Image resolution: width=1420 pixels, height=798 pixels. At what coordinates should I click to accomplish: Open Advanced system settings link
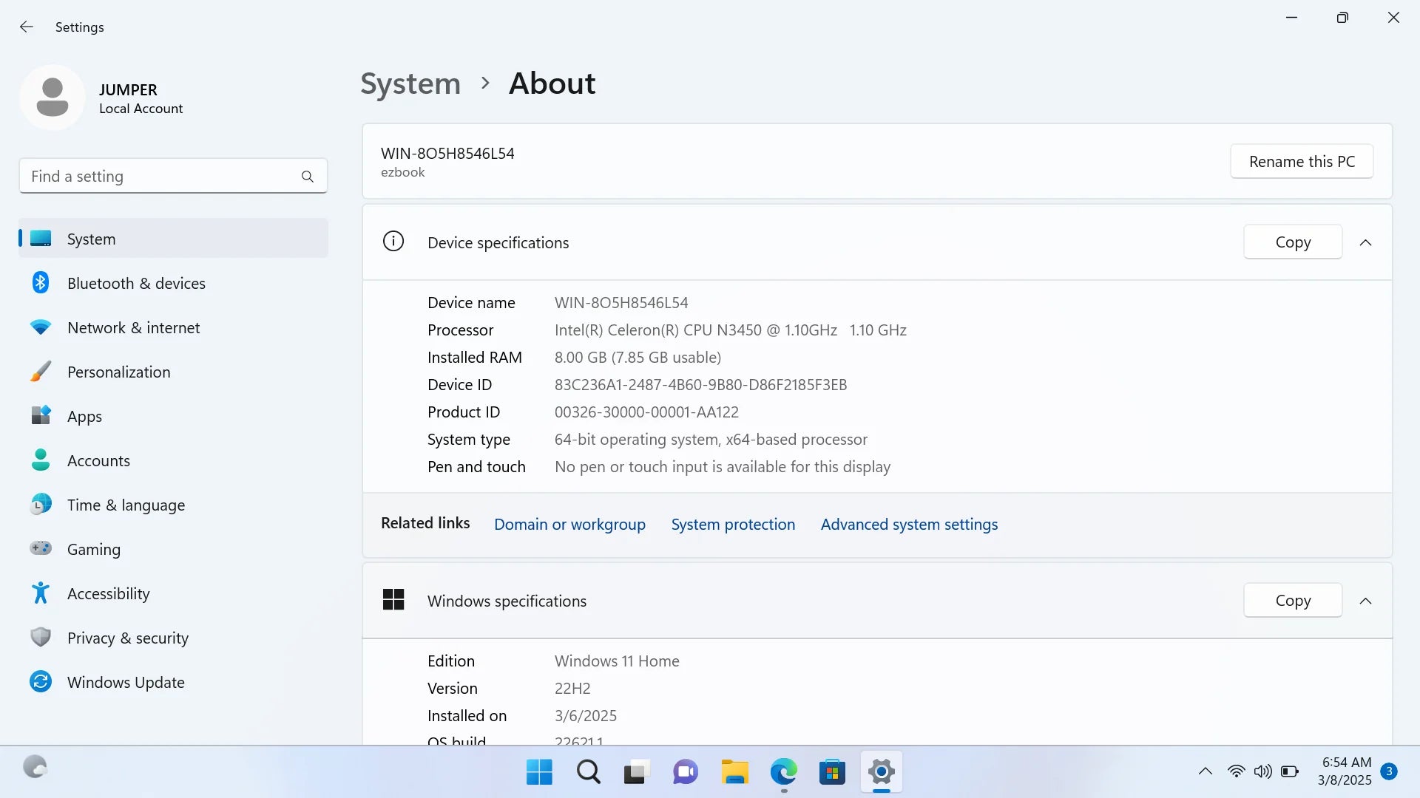pyautogui.click(x=909, y=524)
